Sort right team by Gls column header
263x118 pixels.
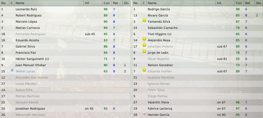259,3
